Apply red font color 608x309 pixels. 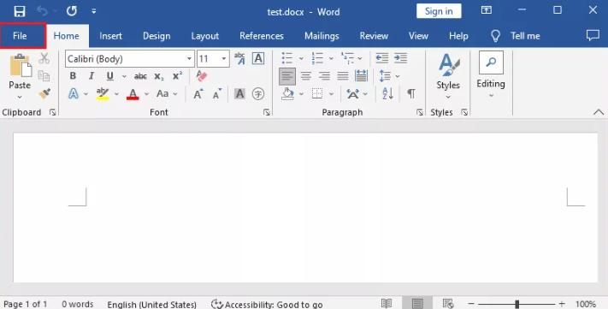(x=133, y=94)
